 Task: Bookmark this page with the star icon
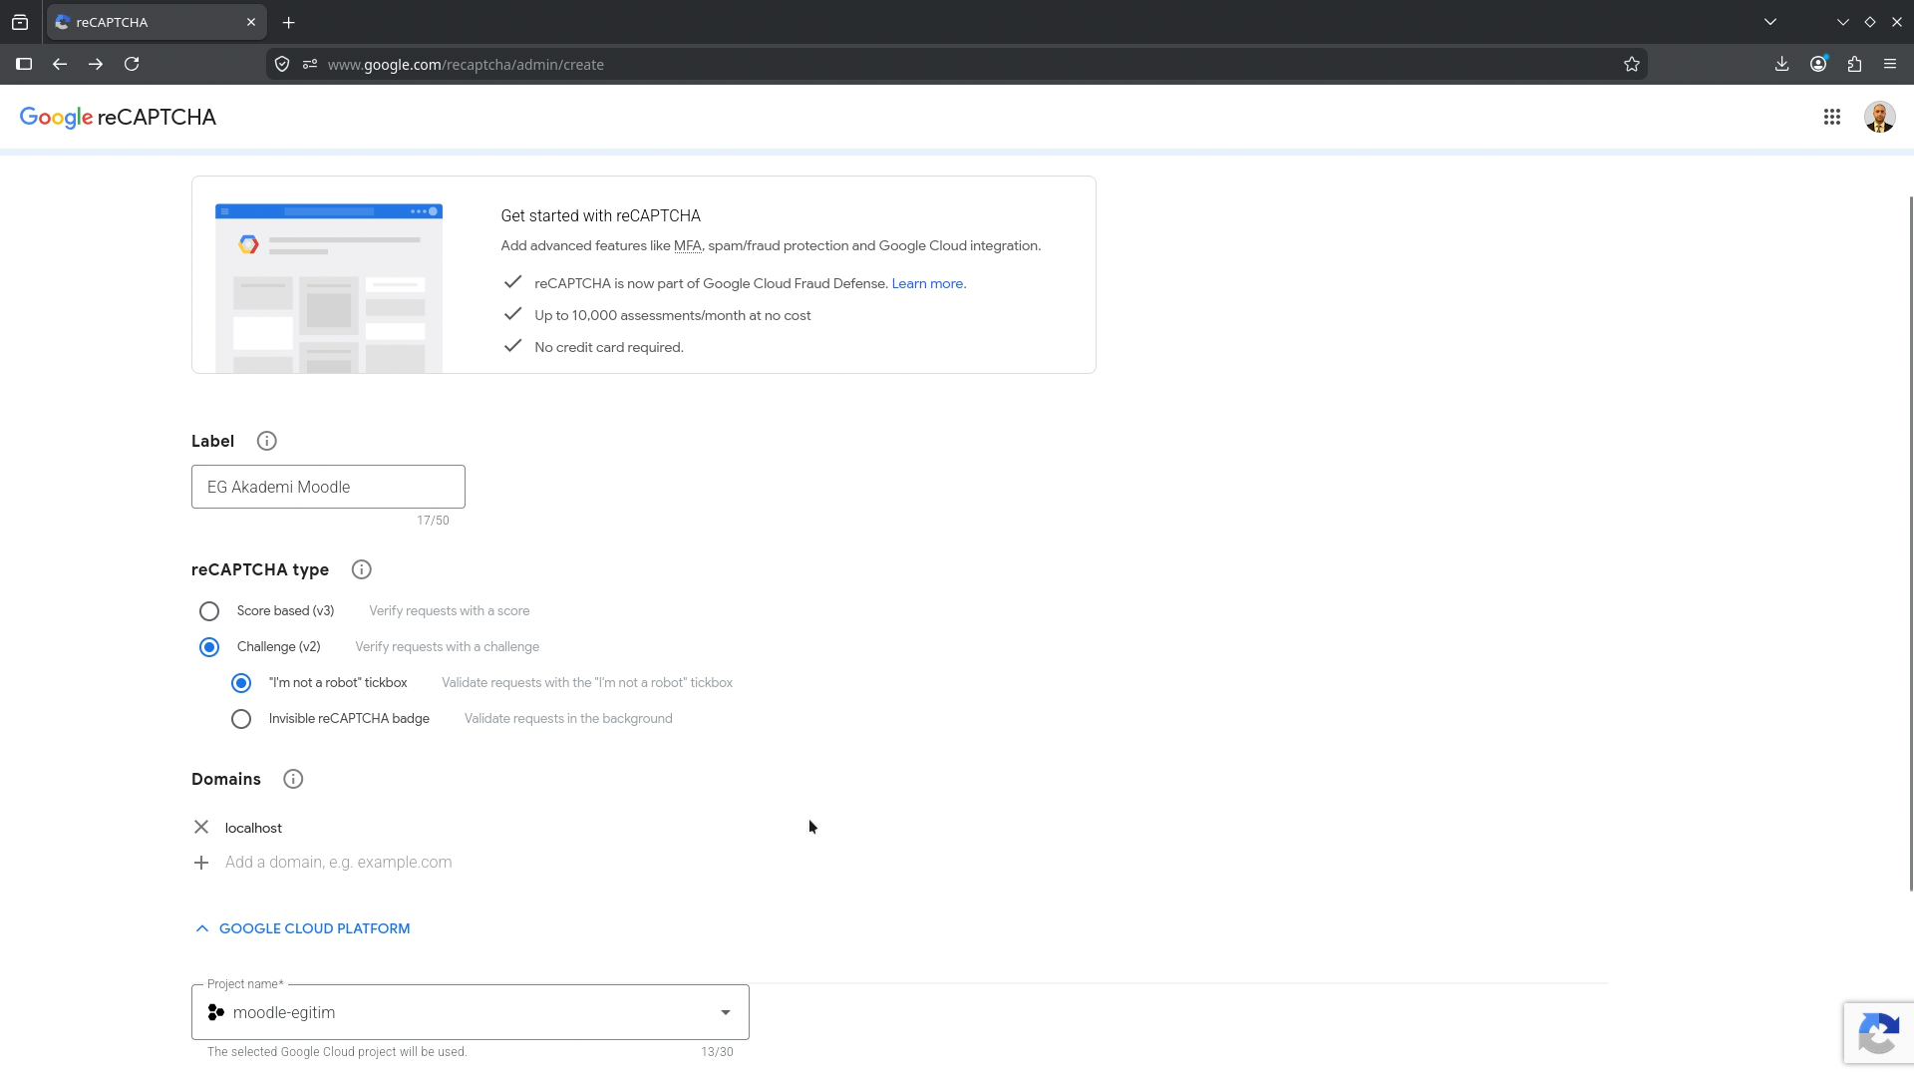click(x=1631, y=65)
